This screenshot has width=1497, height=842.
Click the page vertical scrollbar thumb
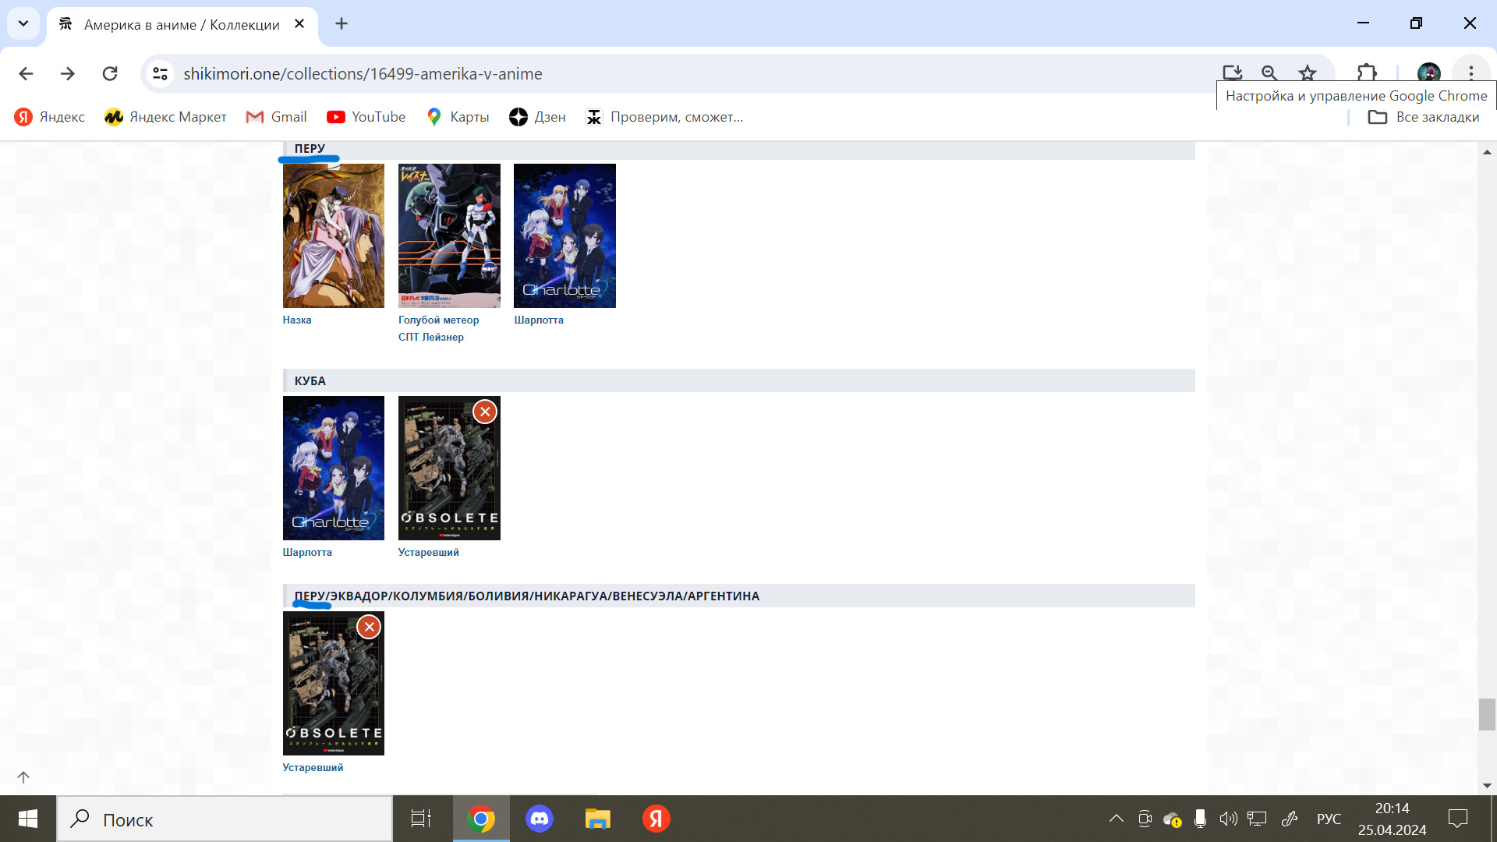[1487, 714]
